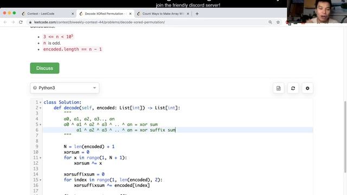Click 'xorsuffixsum = 0' on line 14
This screenshot has height=195, width=347.
tap(84, 174)
